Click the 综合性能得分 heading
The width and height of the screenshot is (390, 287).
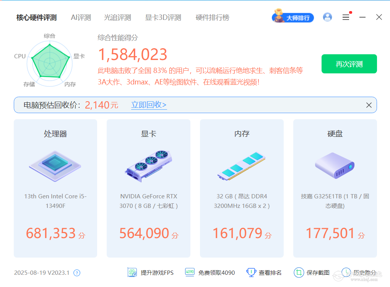pos(118,38)
